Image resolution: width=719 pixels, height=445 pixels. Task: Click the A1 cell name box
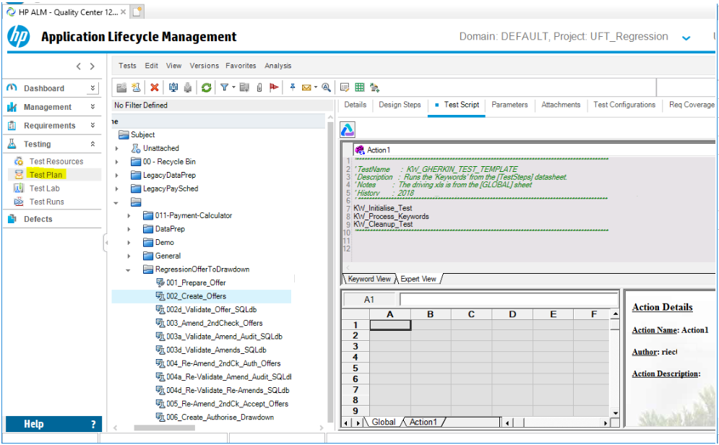click(369, 300)
